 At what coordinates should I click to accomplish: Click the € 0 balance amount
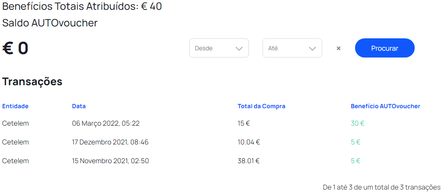pyautogui.click(x=15, y=48)
